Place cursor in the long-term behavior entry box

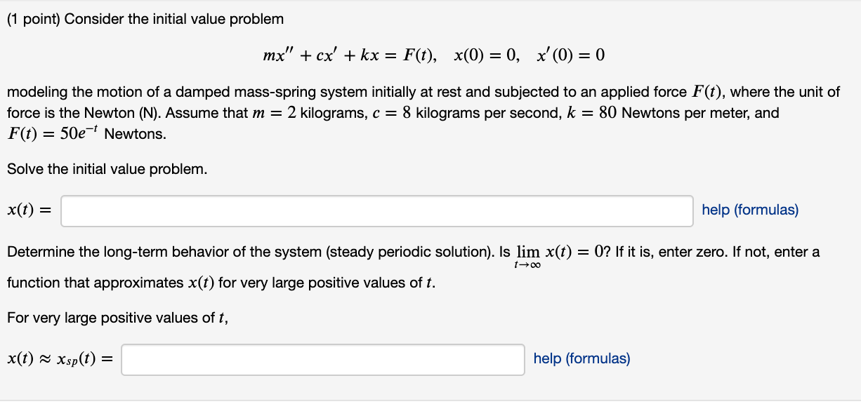click(x=322, y=359)
